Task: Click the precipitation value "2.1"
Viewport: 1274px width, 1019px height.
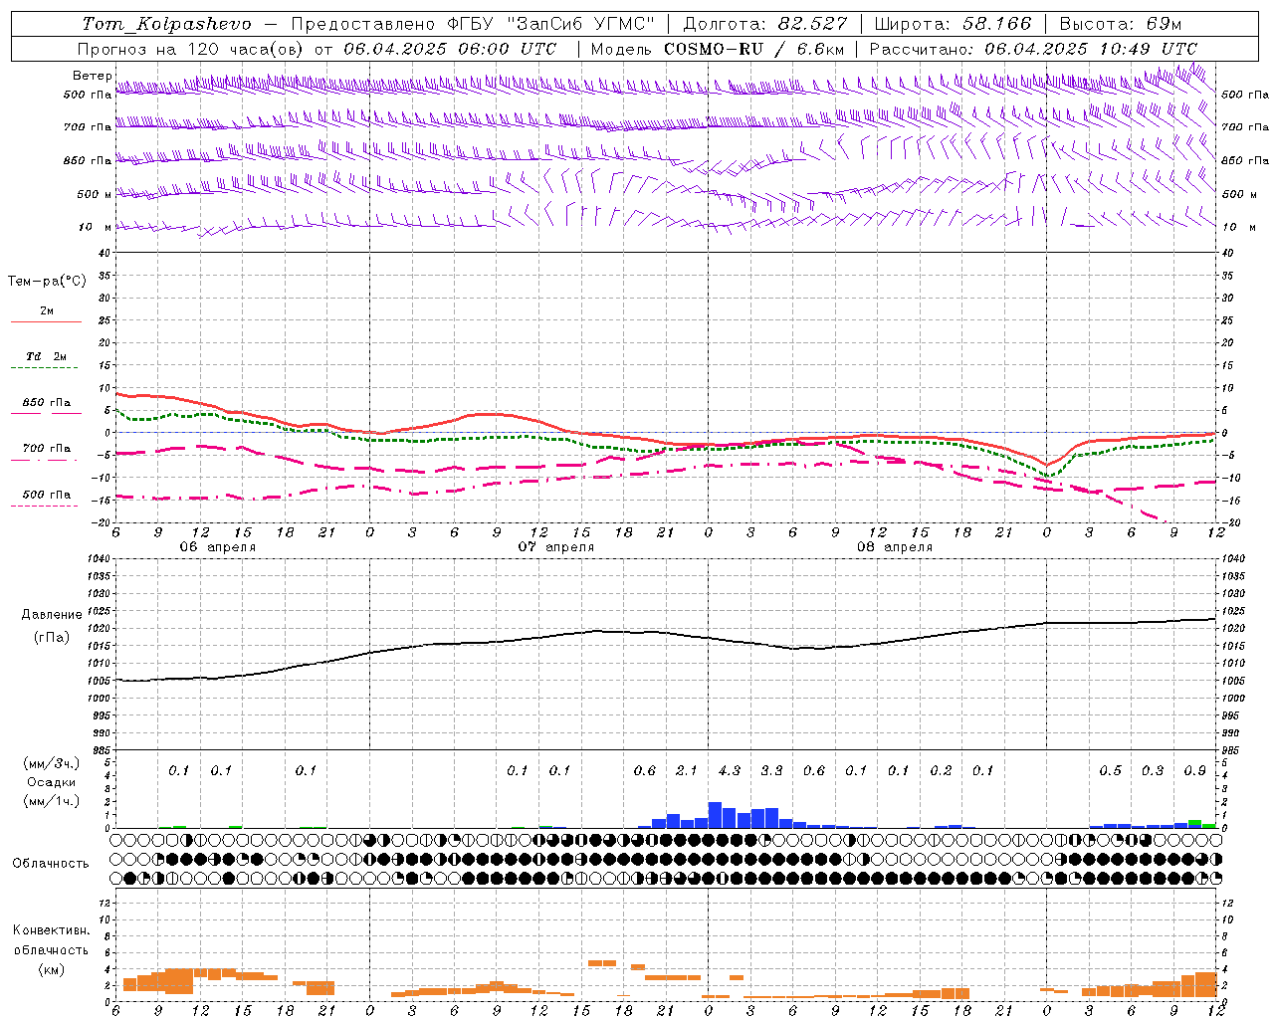Action: (x=687, y=770)
